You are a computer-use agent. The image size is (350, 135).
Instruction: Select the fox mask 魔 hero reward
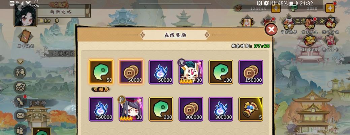[191, 72]
